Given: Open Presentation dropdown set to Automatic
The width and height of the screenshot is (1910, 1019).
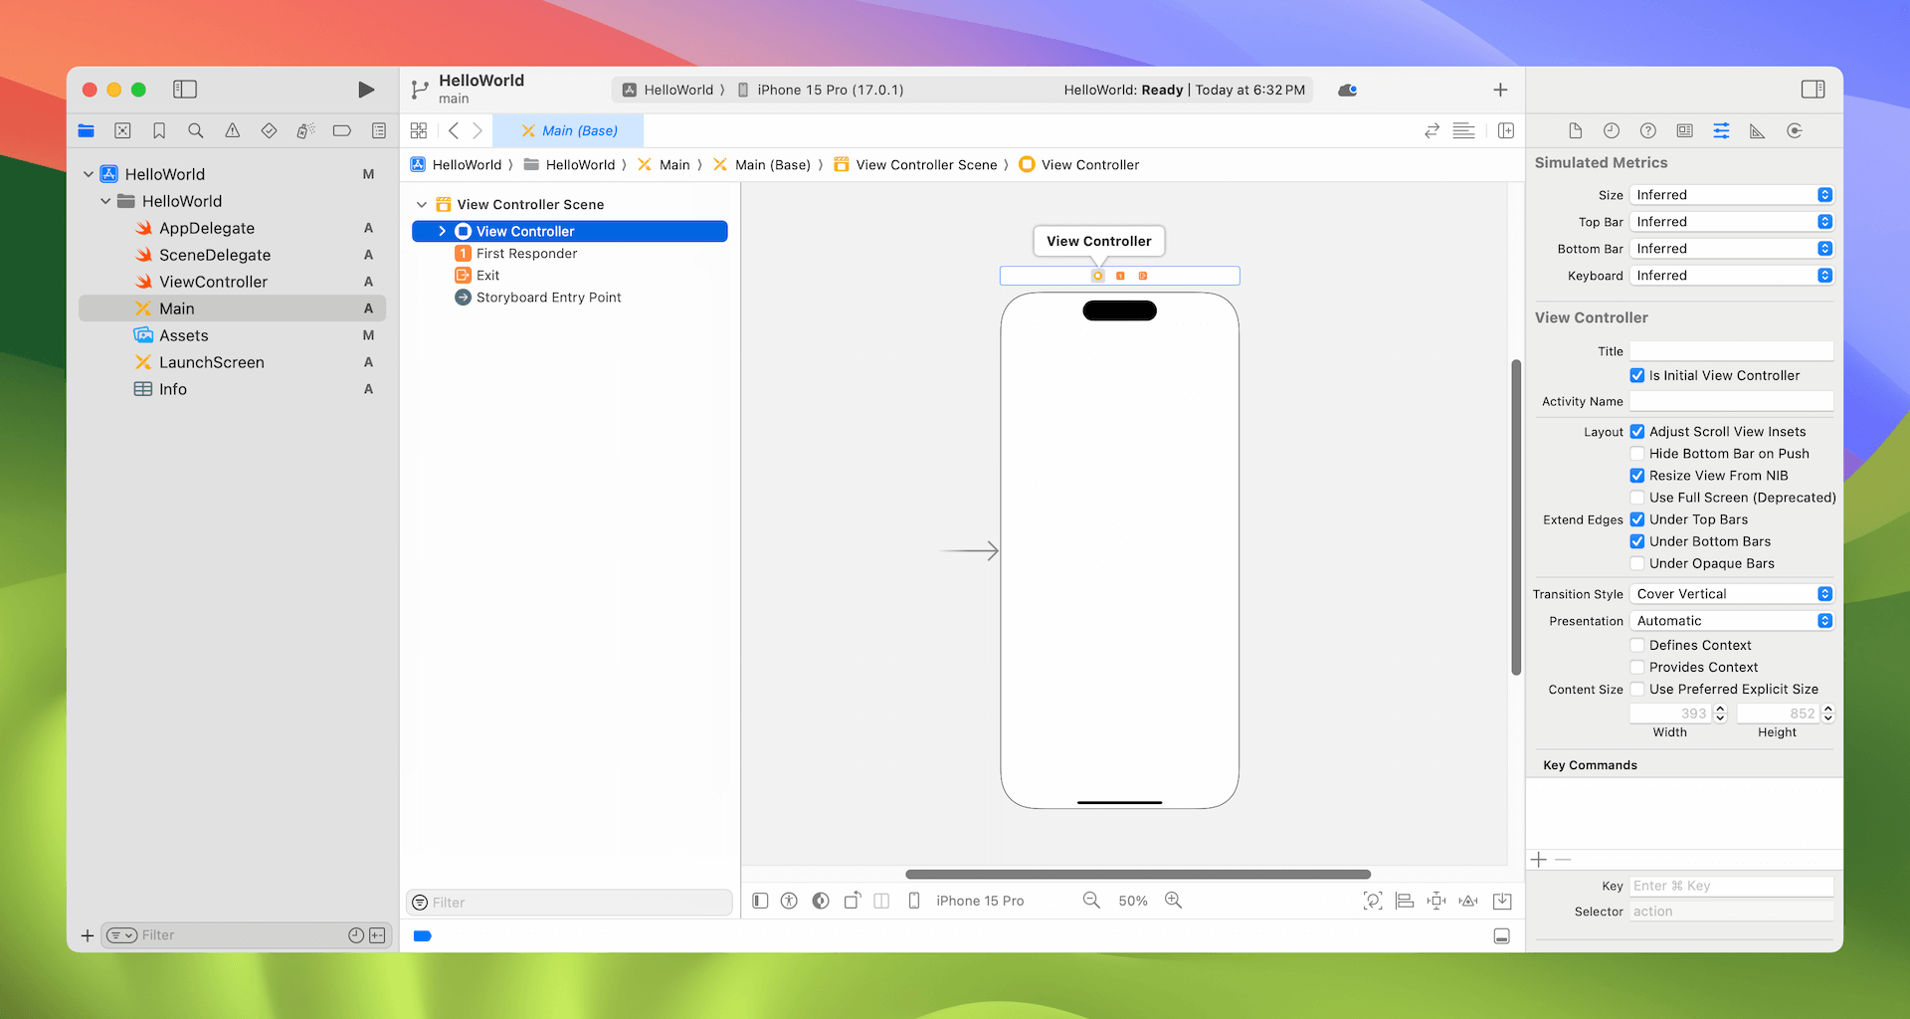Looking at the screenshot, I should click(1731, 621).
